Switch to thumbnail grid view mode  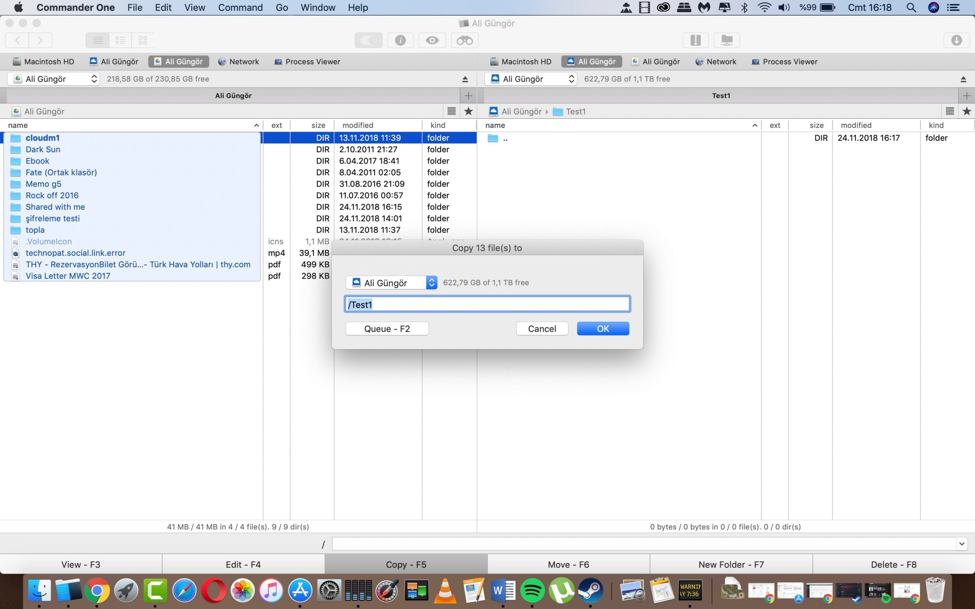pyautogui.click(x=142, y=40)
